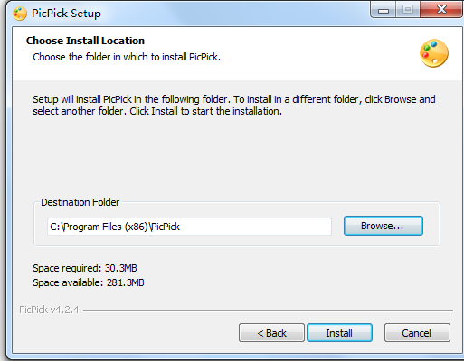Image resolution: width=464 pixels, height=361 pixels.
Task: Click the PicPick v4.2.4 version label
Action: click(x=49, y=310)
